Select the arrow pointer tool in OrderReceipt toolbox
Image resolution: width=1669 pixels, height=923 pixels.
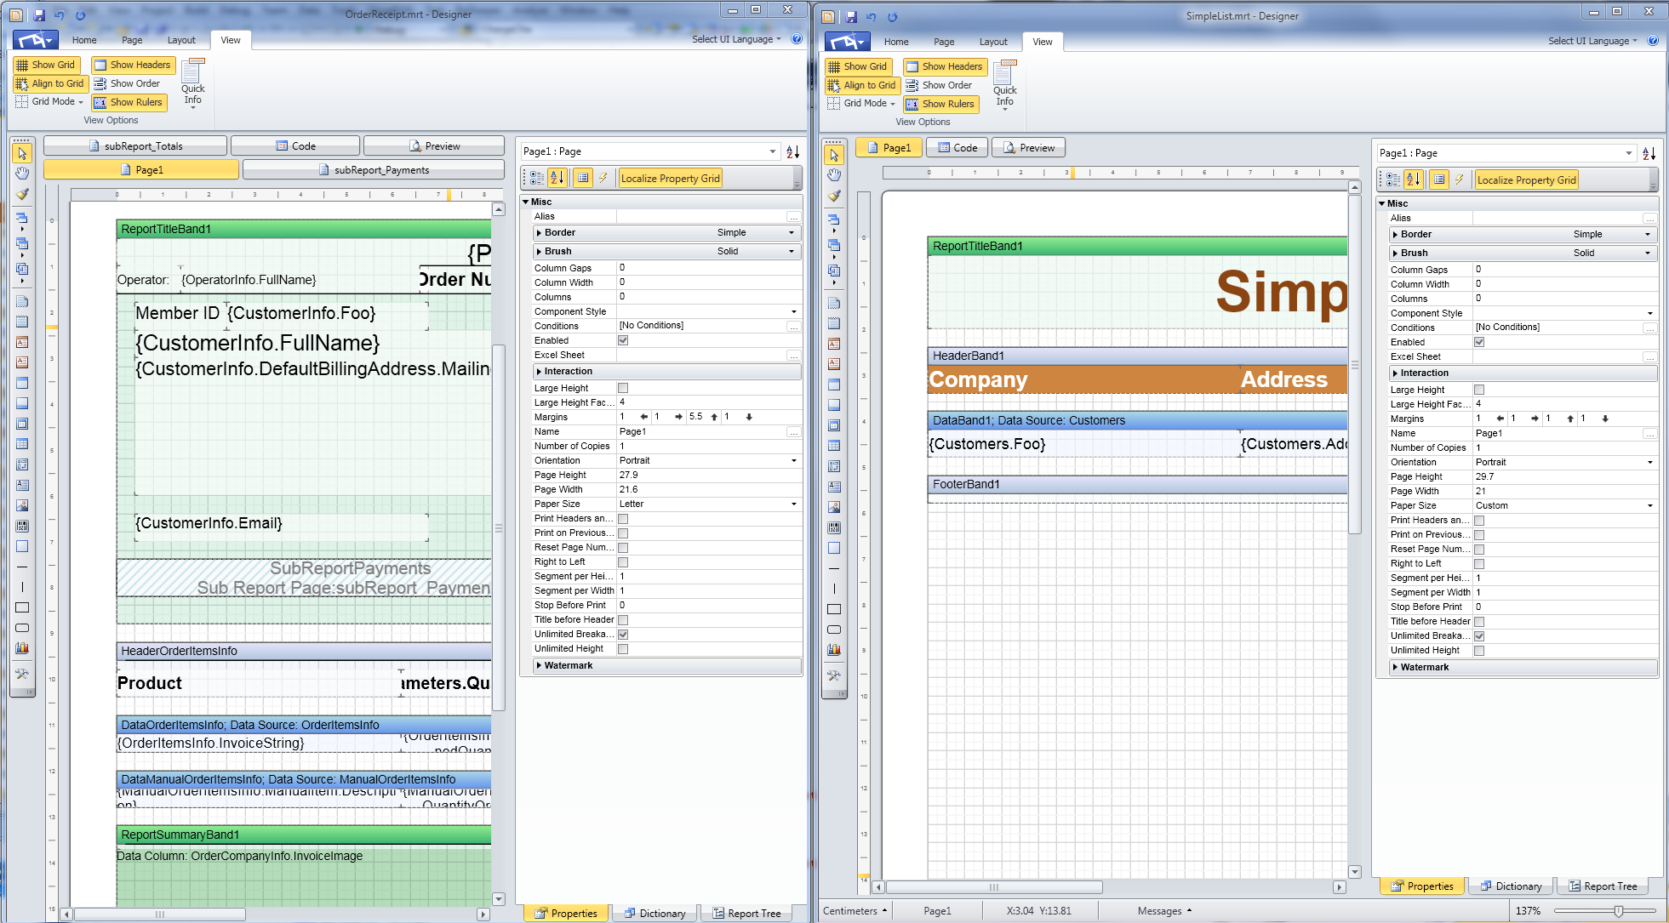(22, 153)
